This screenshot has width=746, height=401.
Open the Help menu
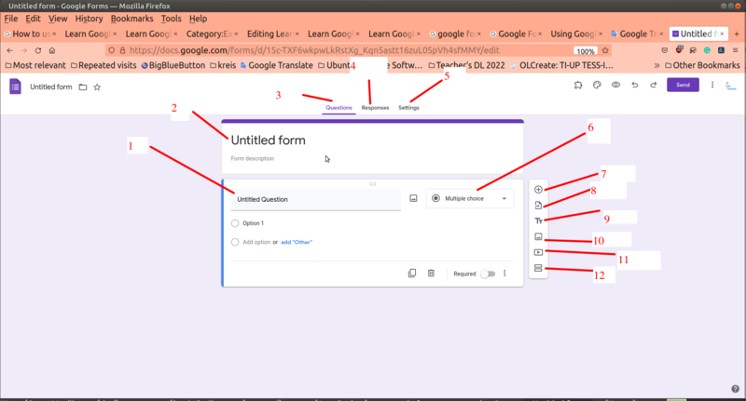point(198,19)
